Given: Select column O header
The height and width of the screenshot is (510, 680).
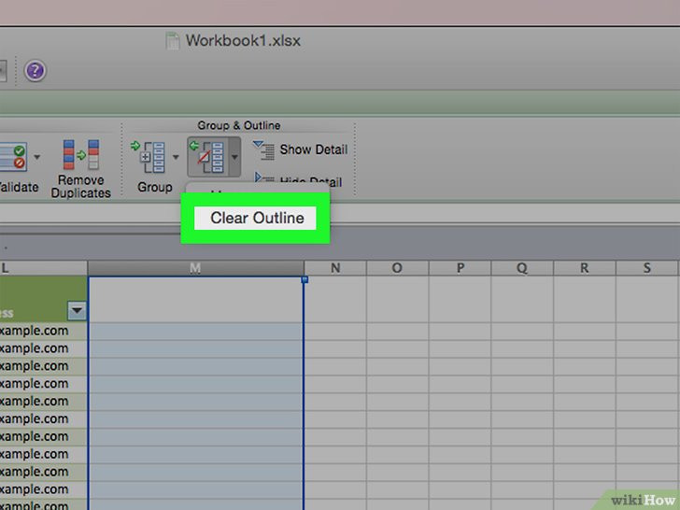Looking at the screenshot, I should 397,268.
